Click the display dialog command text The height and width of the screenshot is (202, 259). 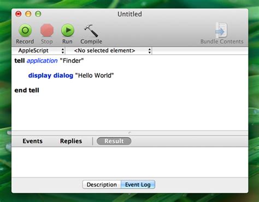pyautogui.click(x=51, y=76)
